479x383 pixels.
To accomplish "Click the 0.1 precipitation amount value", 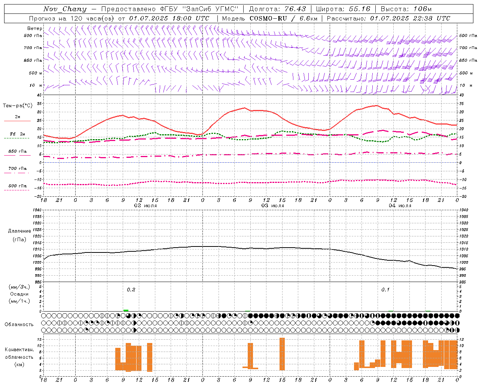I will click(385, 289).
